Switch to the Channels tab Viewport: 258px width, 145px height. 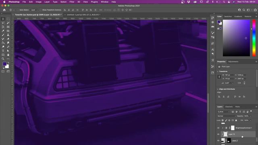[x=229, y=107]
